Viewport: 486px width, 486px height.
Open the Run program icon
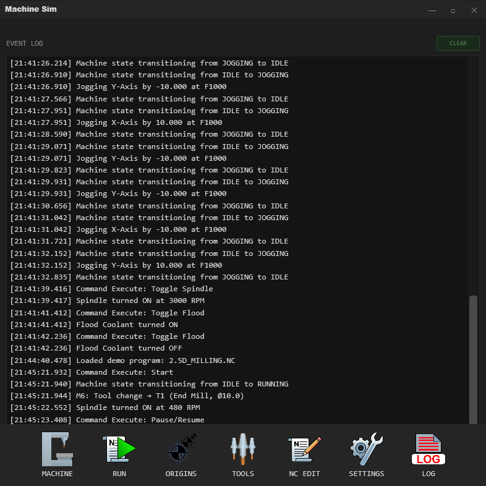click(119, 449)
